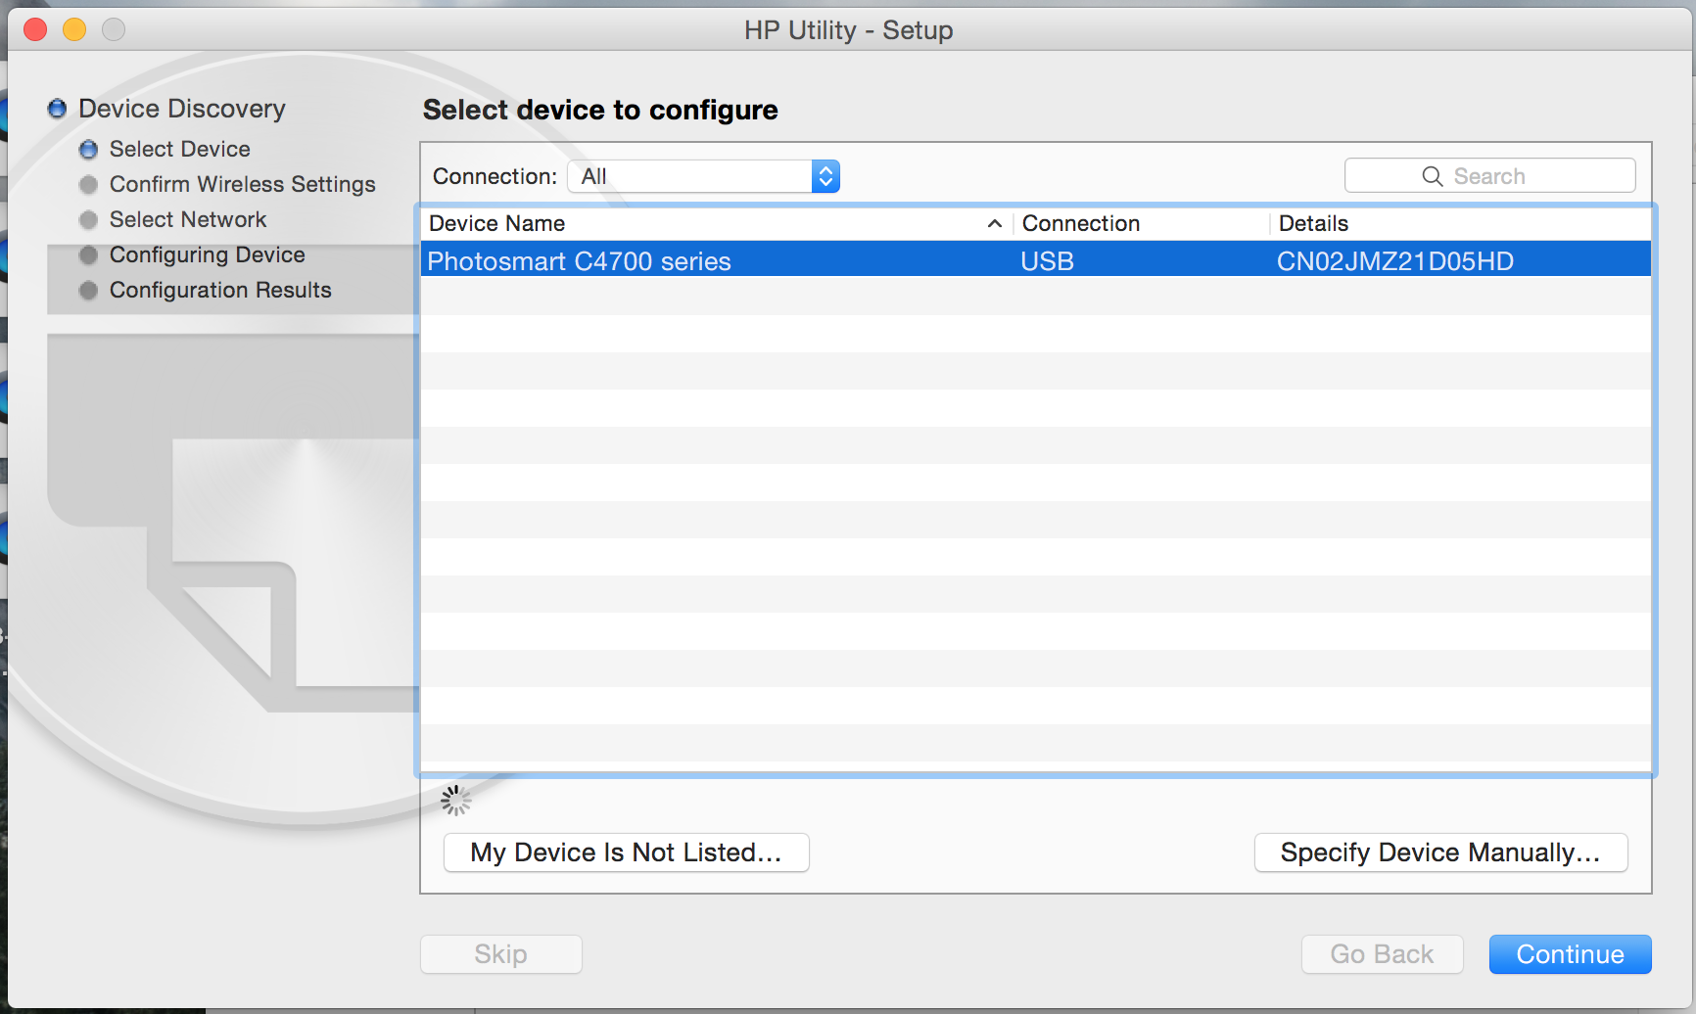Click the Configuring Device step bullet
The height and width of the screenshot is (1014, 1696).
click(89, 255)
